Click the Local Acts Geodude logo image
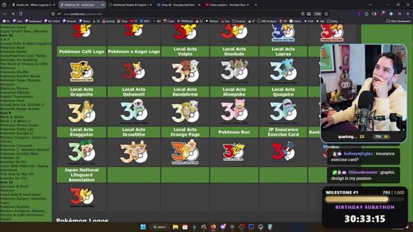 [x=234, y=71]
